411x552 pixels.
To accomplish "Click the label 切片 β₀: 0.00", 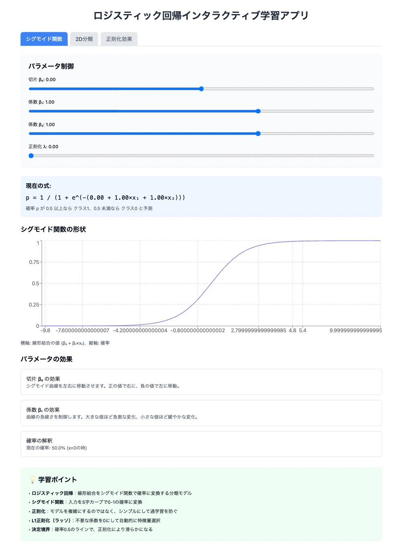I will point(42,80).
